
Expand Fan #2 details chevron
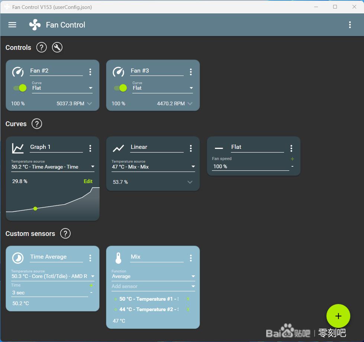tap(90, 103)
